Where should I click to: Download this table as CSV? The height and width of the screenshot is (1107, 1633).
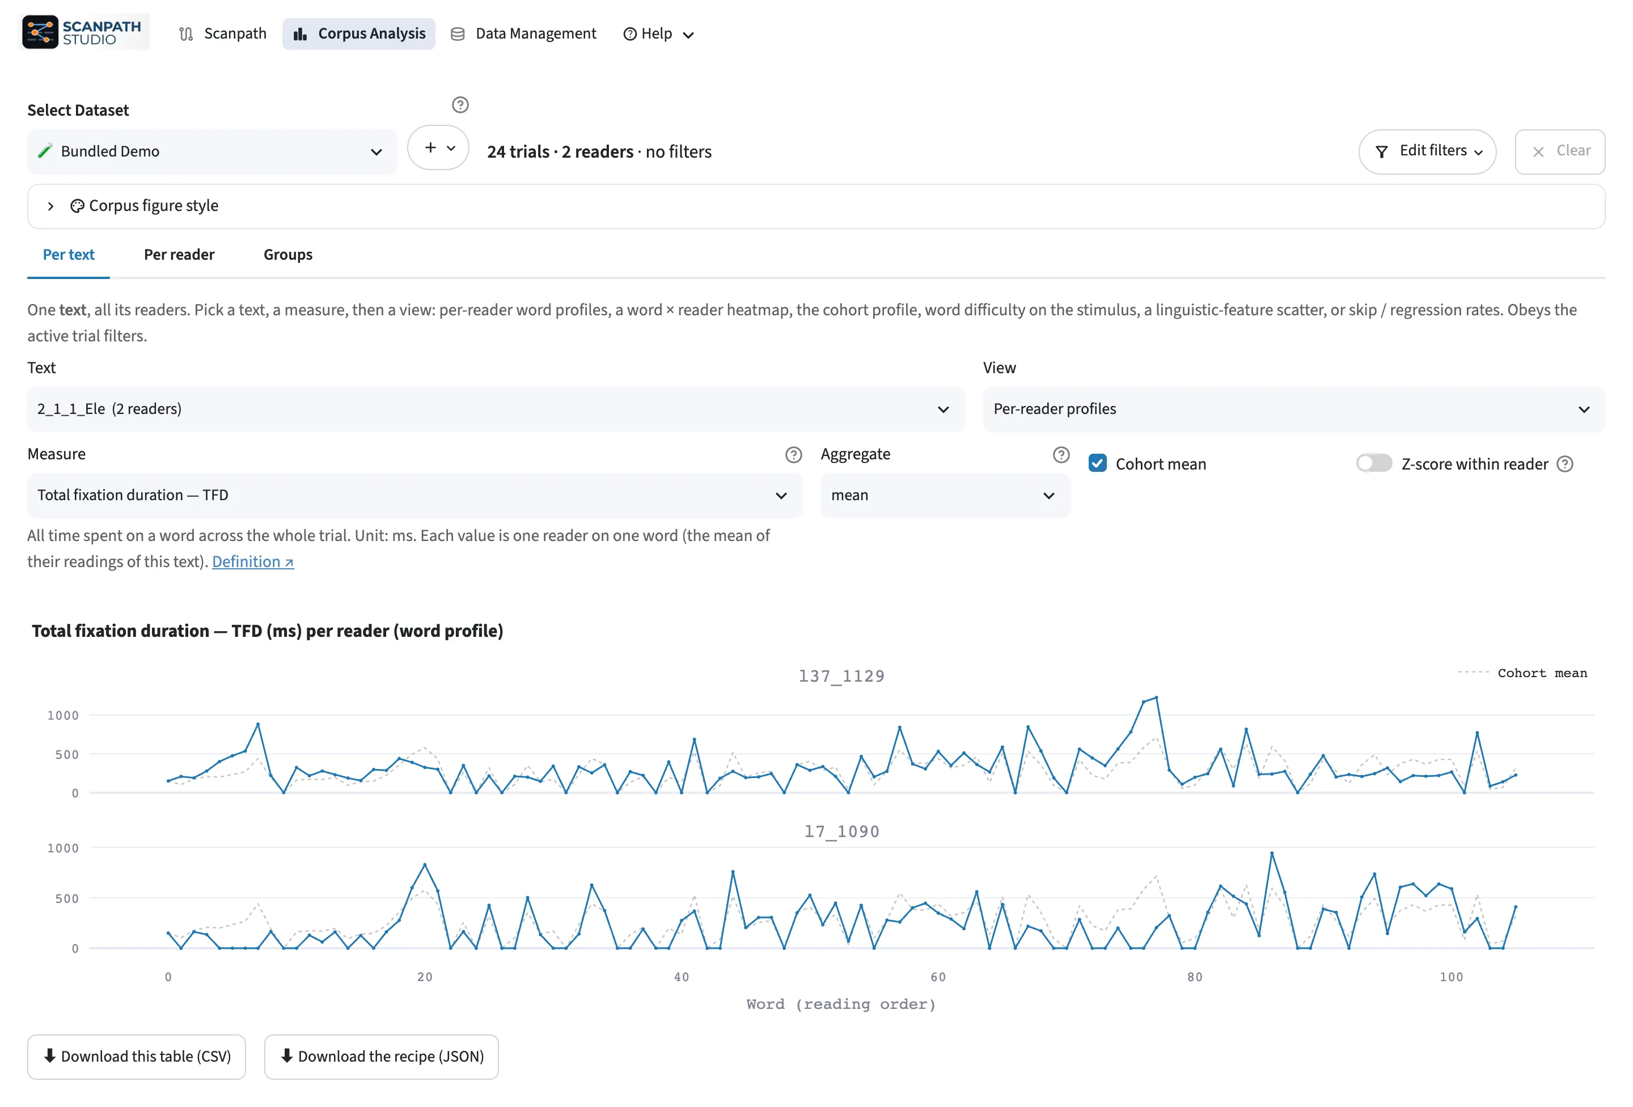136,1057
